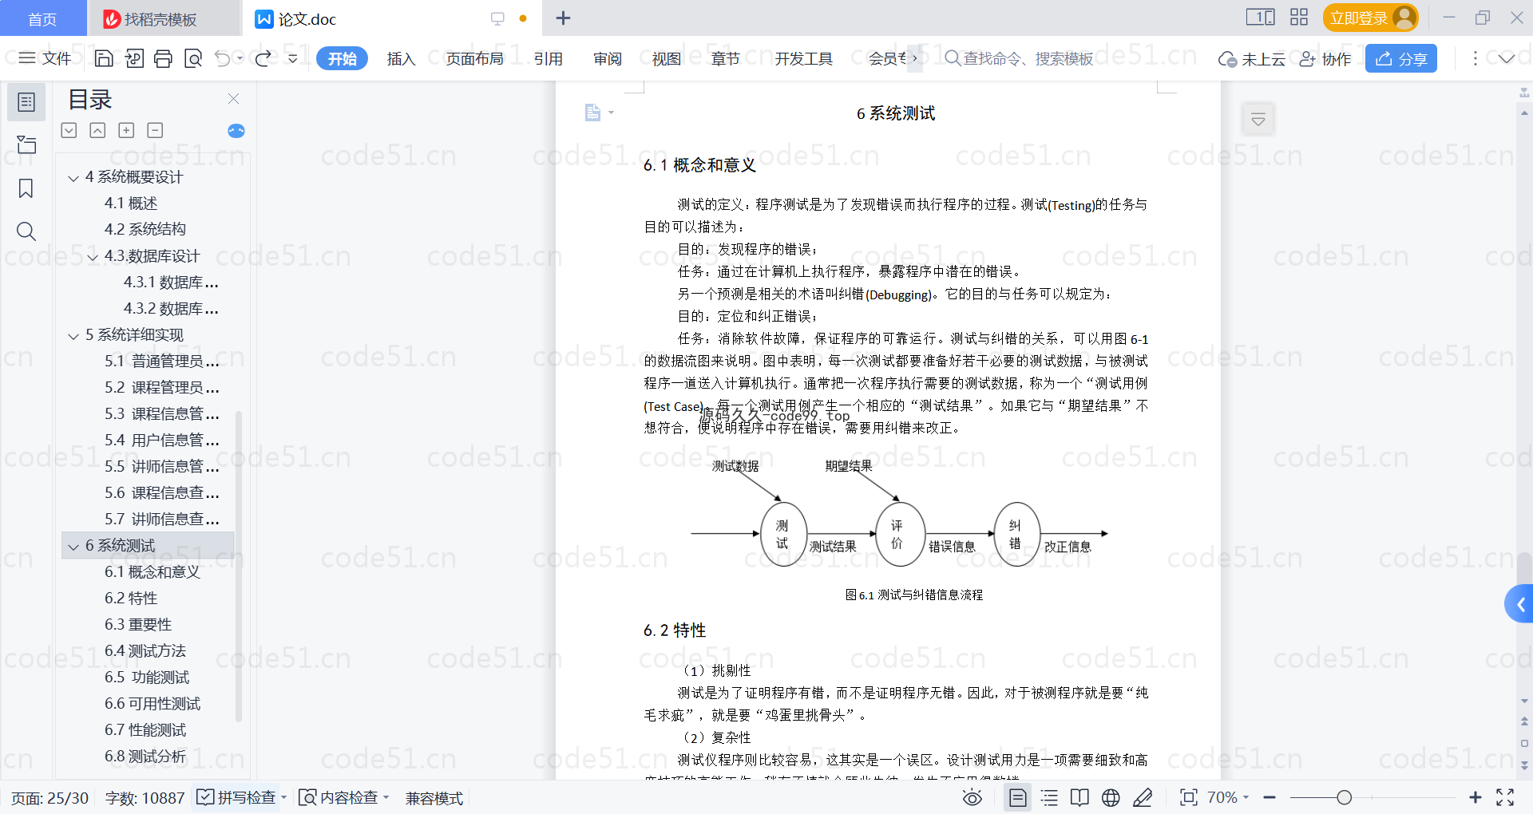1533x814 pixels.
Task: Click zoom out minus button
Action: tap(1270, 797)
